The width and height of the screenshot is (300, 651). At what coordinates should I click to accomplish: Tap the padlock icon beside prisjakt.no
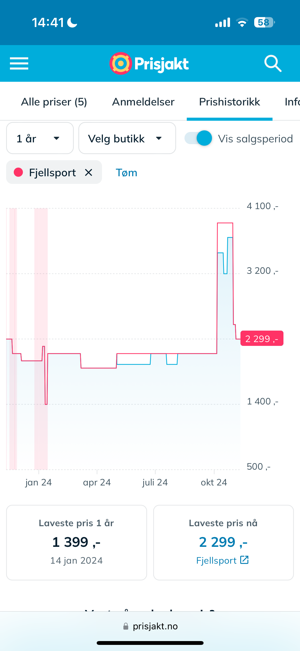[126, 626]
